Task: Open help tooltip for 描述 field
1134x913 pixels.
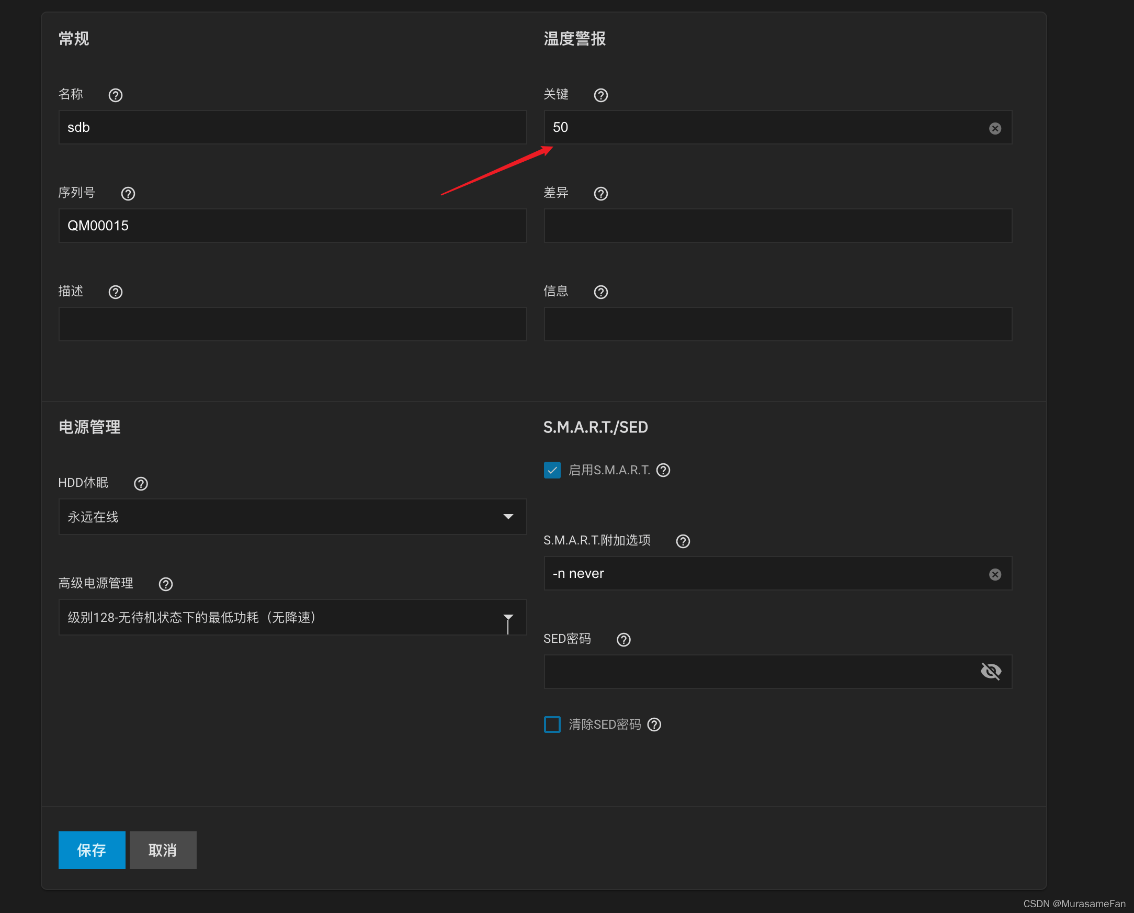Action: point(115,292)
